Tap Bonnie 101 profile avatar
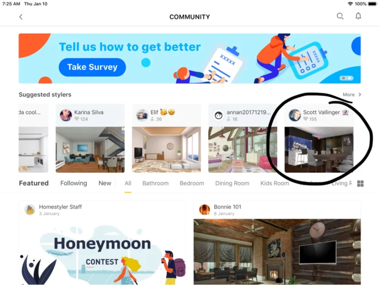 click(205, 209)
